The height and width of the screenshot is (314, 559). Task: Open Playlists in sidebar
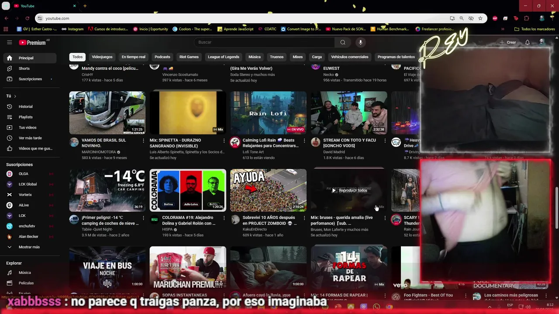click(x=30, y=117)
